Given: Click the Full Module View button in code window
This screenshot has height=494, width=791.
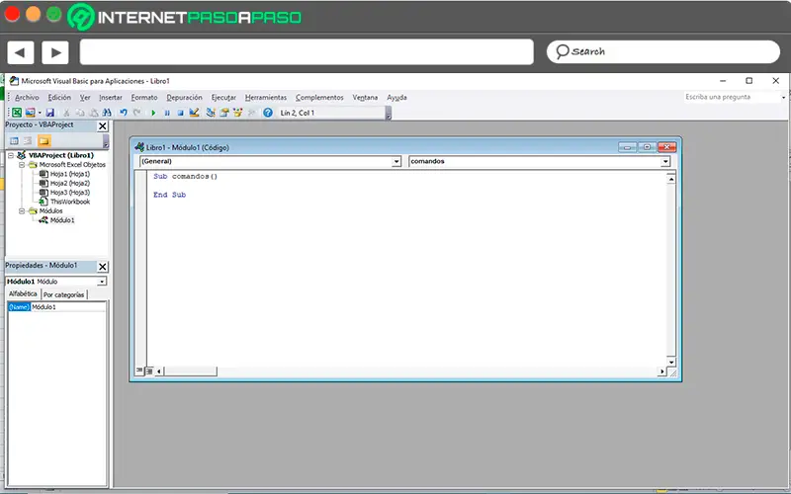Looking at the screenshot, I should pyautogui.click(x=149, y=371).
